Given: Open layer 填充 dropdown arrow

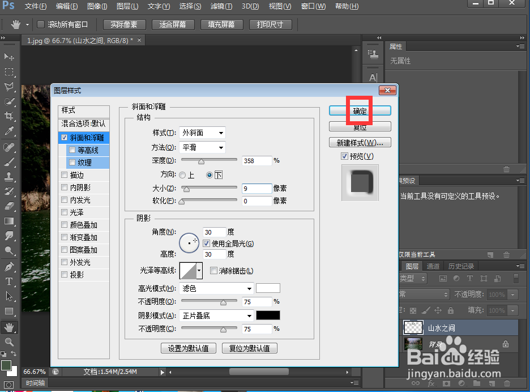Looking at the screenshot, I should tap(513, 310).
